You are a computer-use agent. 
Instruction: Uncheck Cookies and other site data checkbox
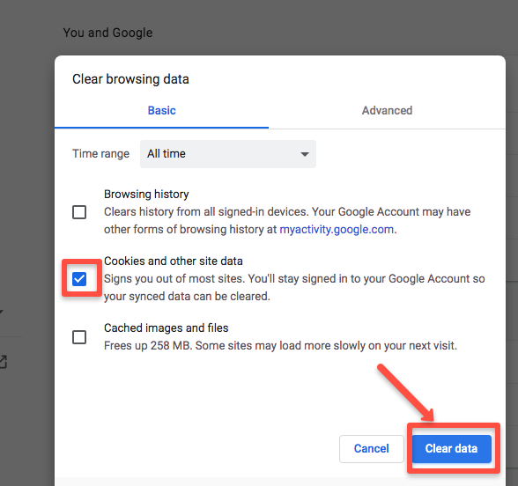(79, 279)
